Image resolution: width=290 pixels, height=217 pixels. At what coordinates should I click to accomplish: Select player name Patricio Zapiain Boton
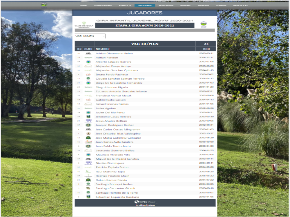[112, 167]
